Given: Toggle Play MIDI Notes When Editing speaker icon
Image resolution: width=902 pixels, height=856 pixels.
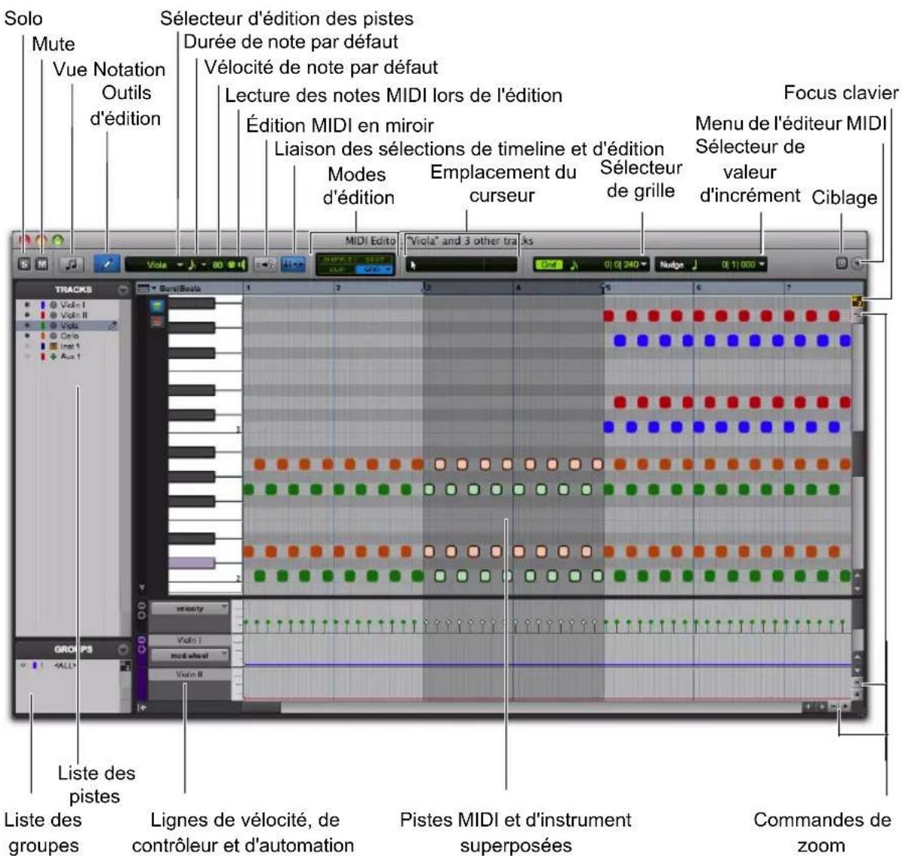Looking at the screenshot, I should [239, 265].
